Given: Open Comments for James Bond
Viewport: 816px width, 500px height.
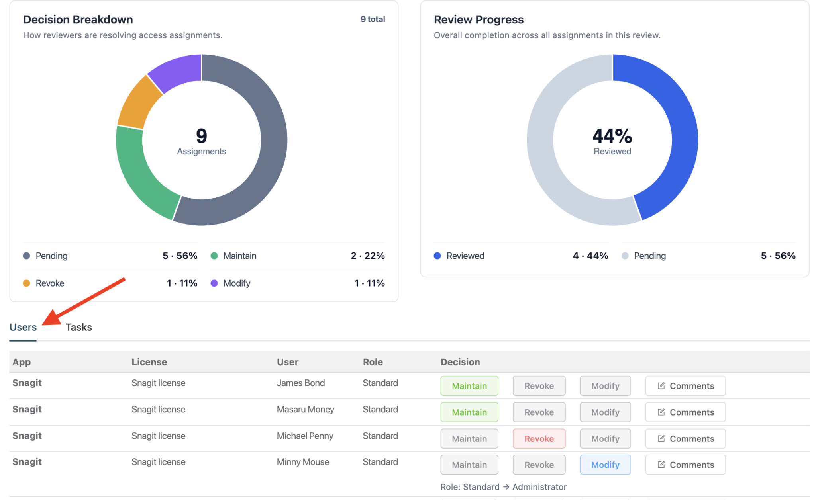Looking at the screenshot, I should pyautogui.click(x=685, y=386).
